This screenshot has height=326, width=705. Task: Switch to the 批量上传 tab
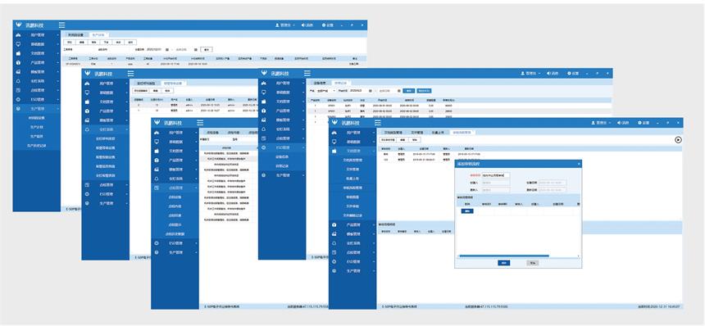(x=438, y=133)
